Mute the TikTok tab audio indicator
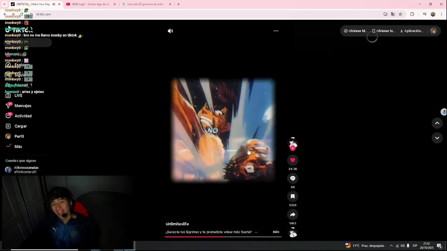Viewport: 447px width, 251px height. (53, 4)
